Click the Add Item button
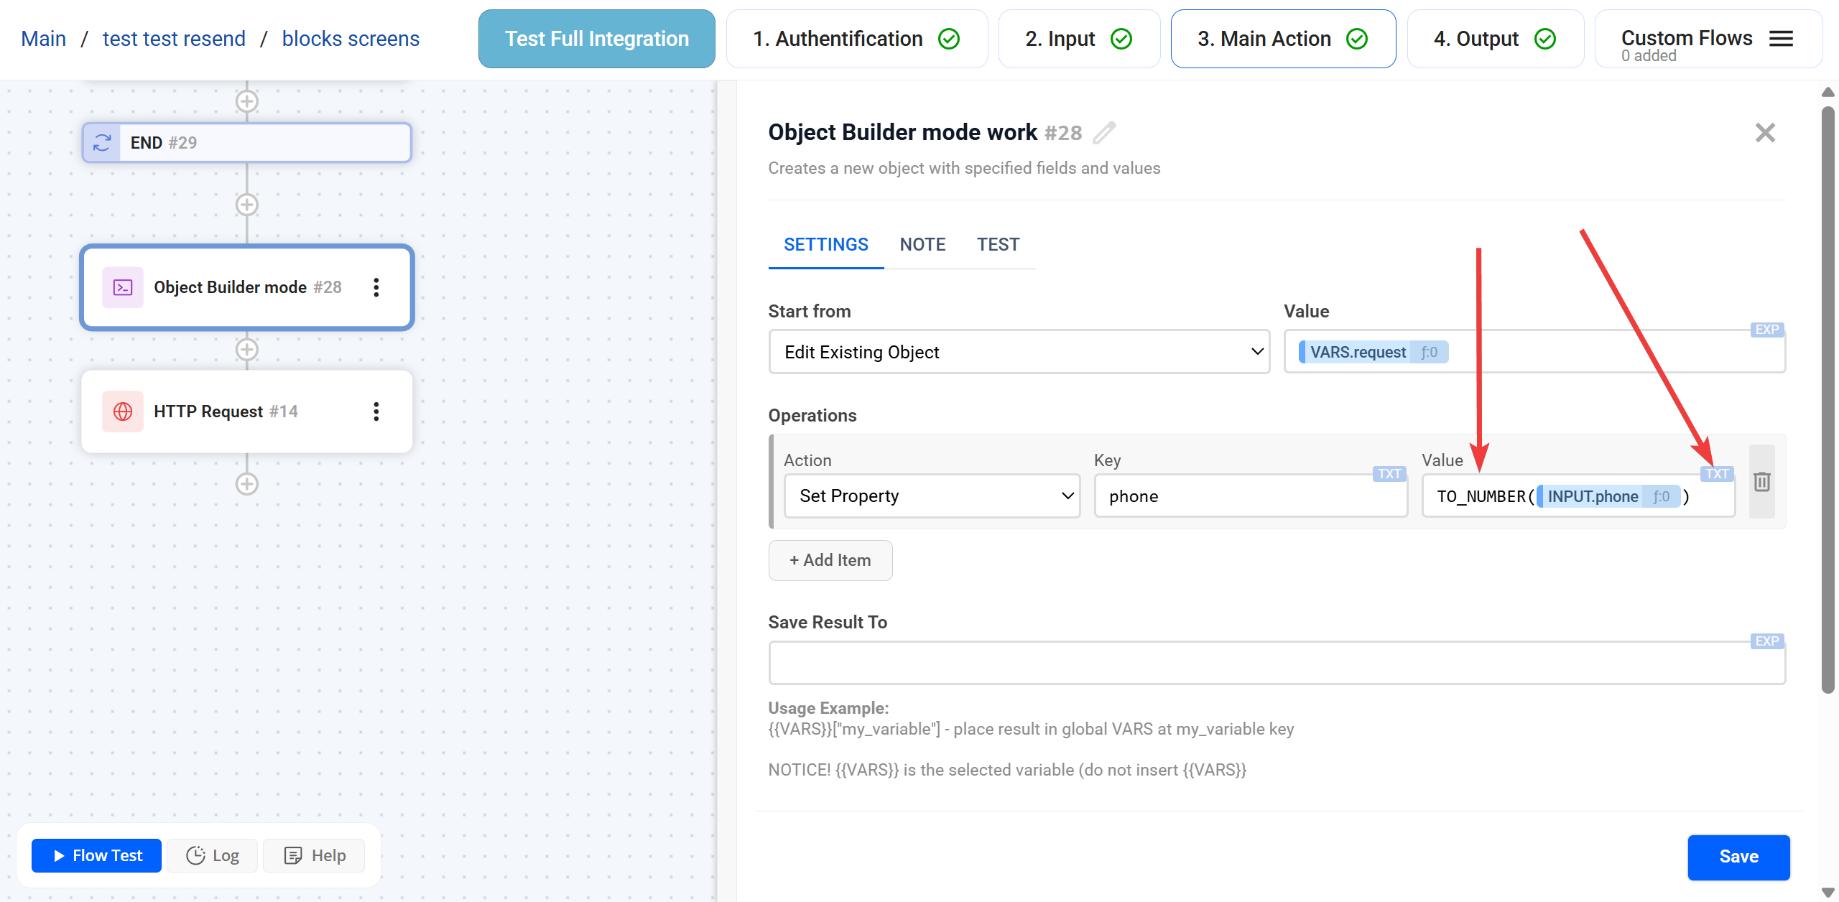This screenshot has height=902, width=1839. tap(830, 560)
